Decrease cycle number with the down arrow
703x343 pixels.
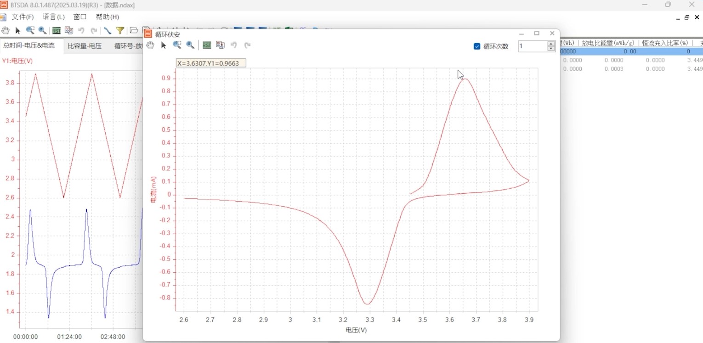pyautogui.click(x=551, y=49)
